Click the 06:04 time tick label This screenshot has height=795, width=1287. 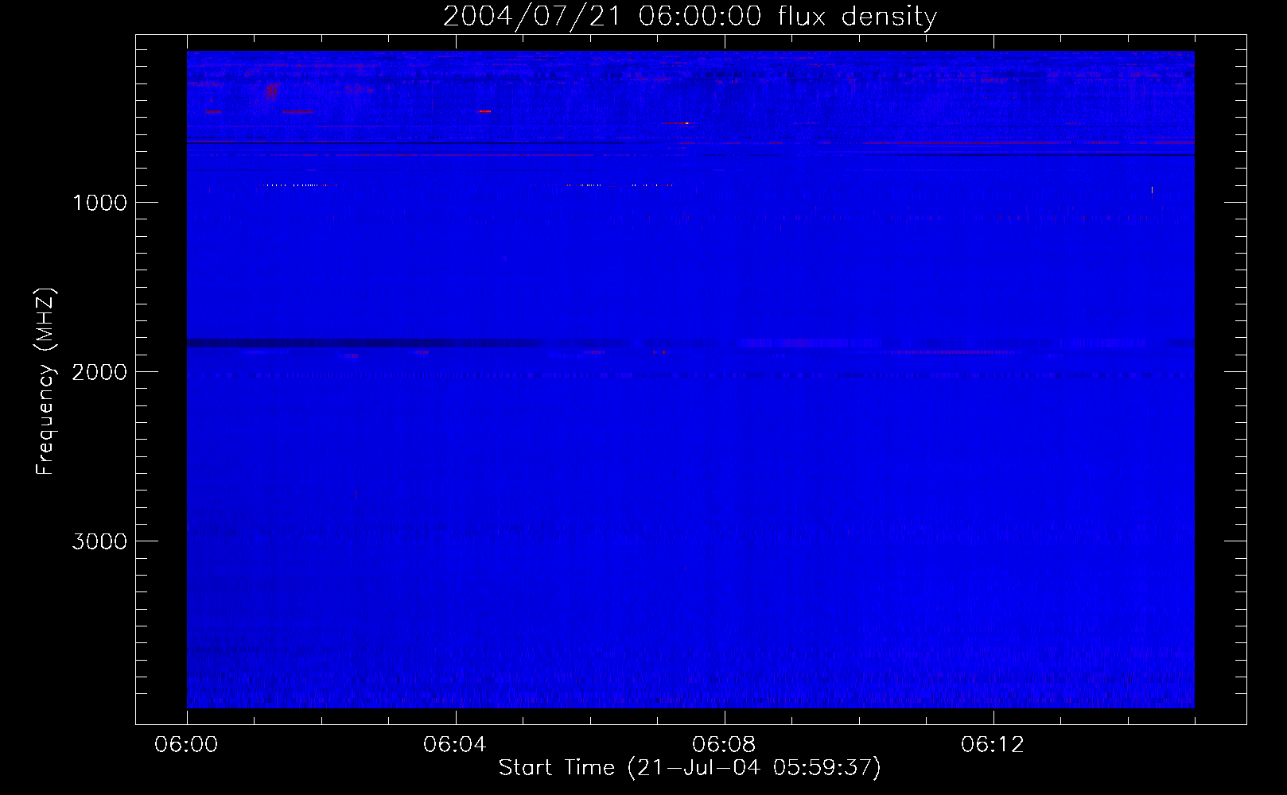[x=455, y=745]
